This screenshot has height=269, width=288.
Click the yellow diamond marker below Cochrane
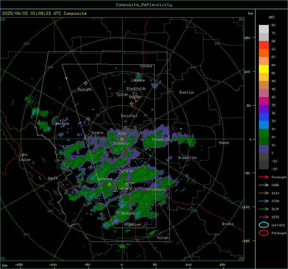pyautogui.click(x=110, y=185)
